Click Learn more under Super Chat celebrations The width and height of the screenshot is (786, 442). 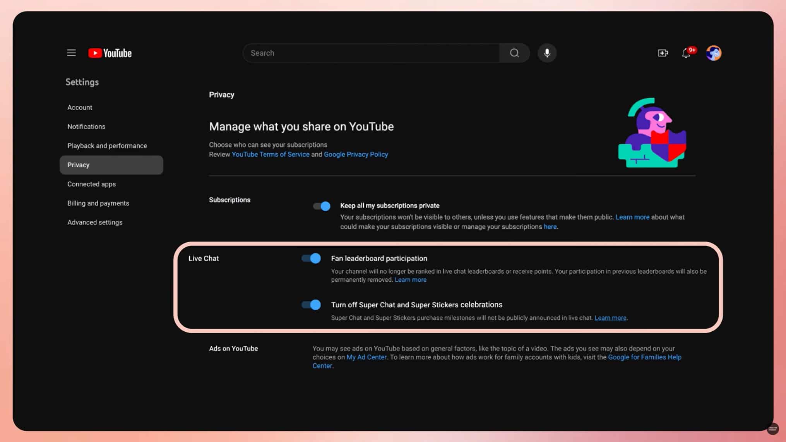click(610, 318)
